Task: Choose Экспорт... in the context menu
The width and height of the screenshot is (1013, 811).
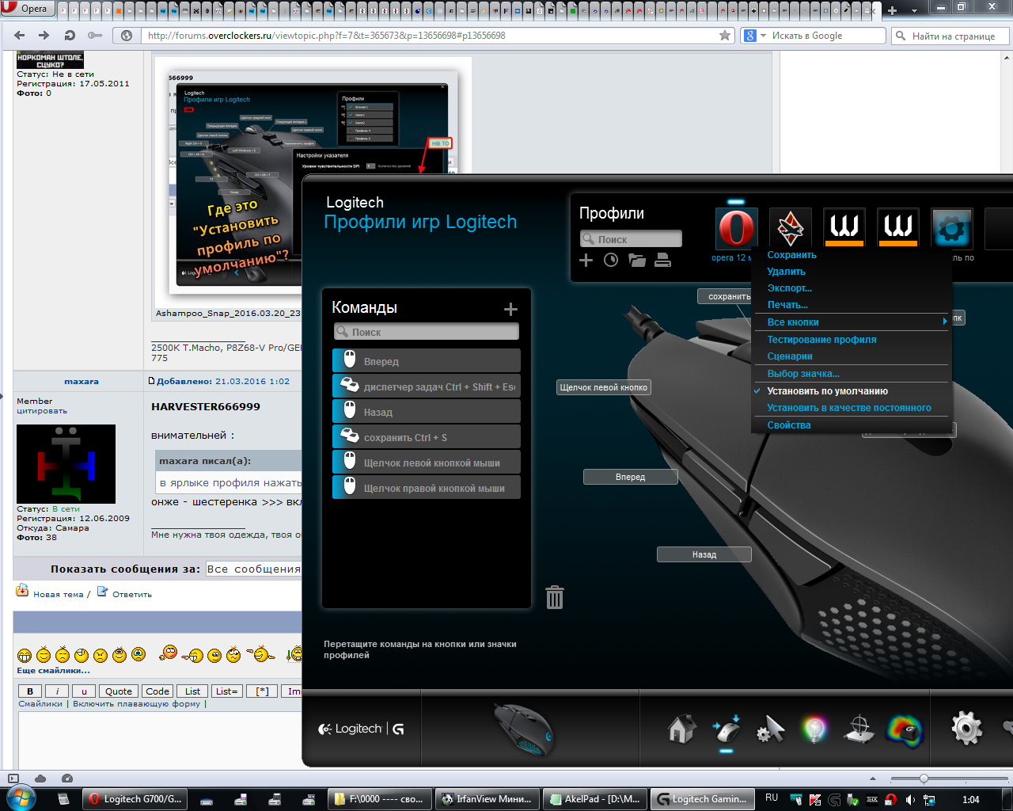Action: pyautogui.click(x=789, y=288)
